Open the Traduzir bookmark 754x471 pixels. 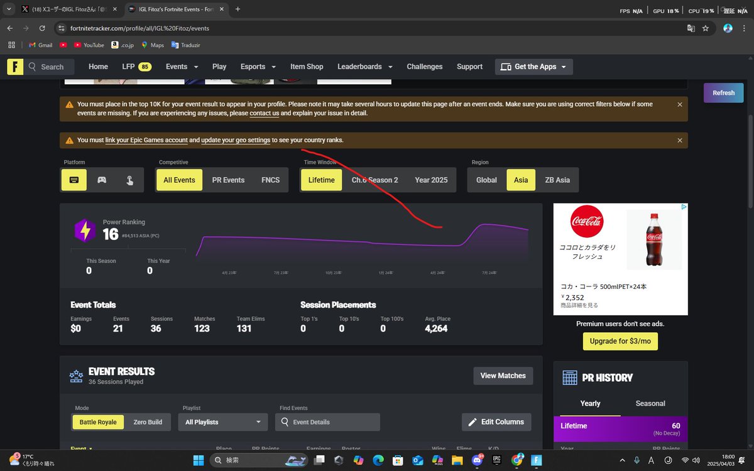(187, 45)
